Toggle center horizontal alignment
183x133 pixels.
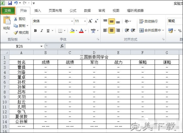(112, 30)
